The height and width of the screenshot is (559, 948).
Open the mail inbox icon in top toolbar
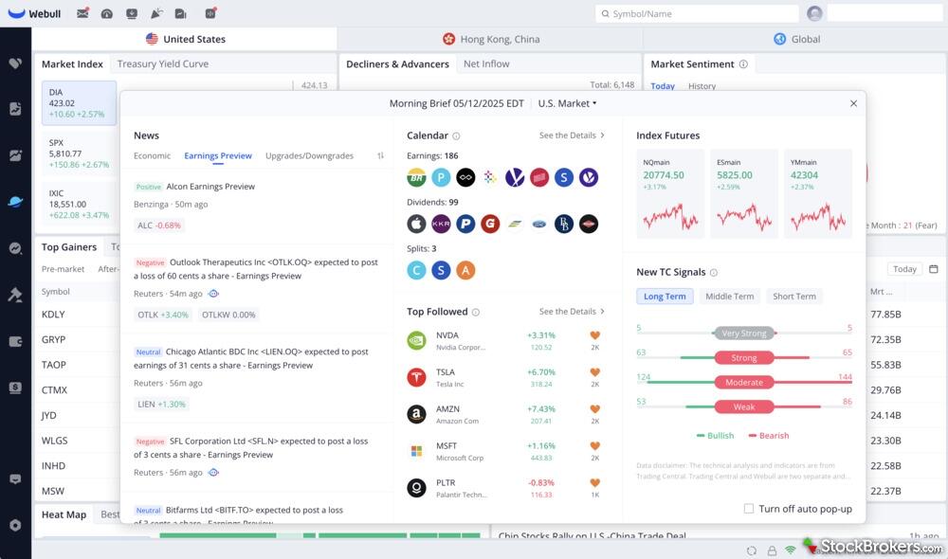point(82,13)
